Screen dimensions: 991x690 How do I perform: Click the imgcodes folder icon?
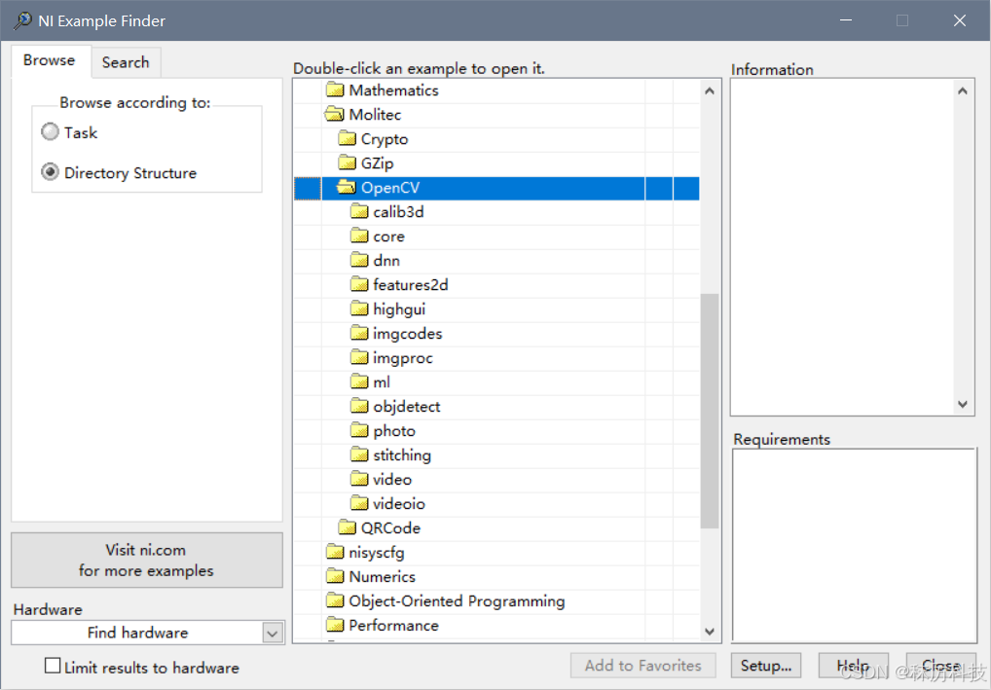click(x=359, y=333)
